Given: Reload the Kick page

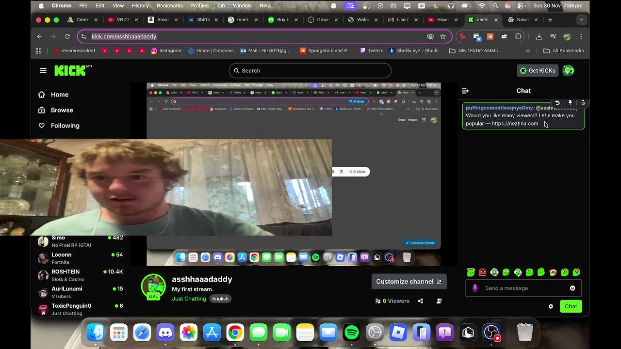Looking at the screenshot, I should coord(67,36).
